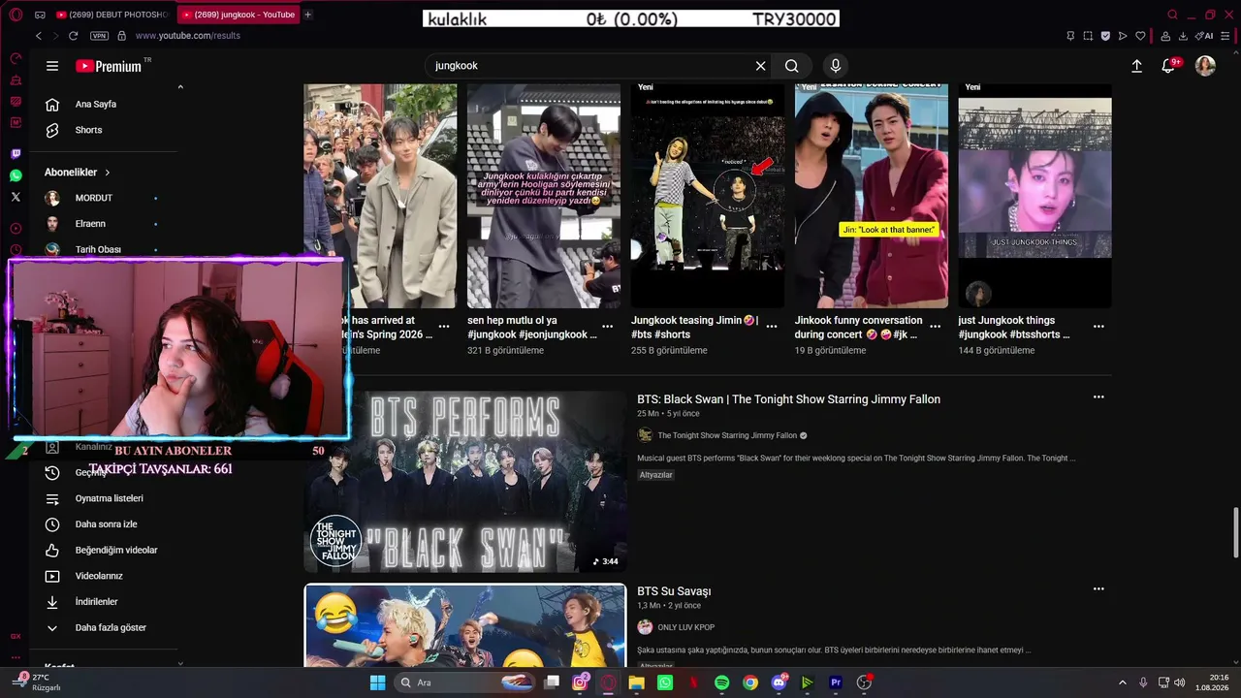Open the Windows Start menu

tap(378, 682)
